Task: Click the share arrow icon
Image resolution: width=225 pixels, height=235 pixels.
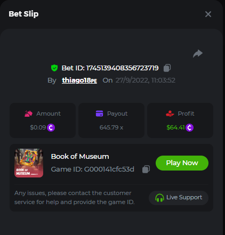Action: coord(198,53)
